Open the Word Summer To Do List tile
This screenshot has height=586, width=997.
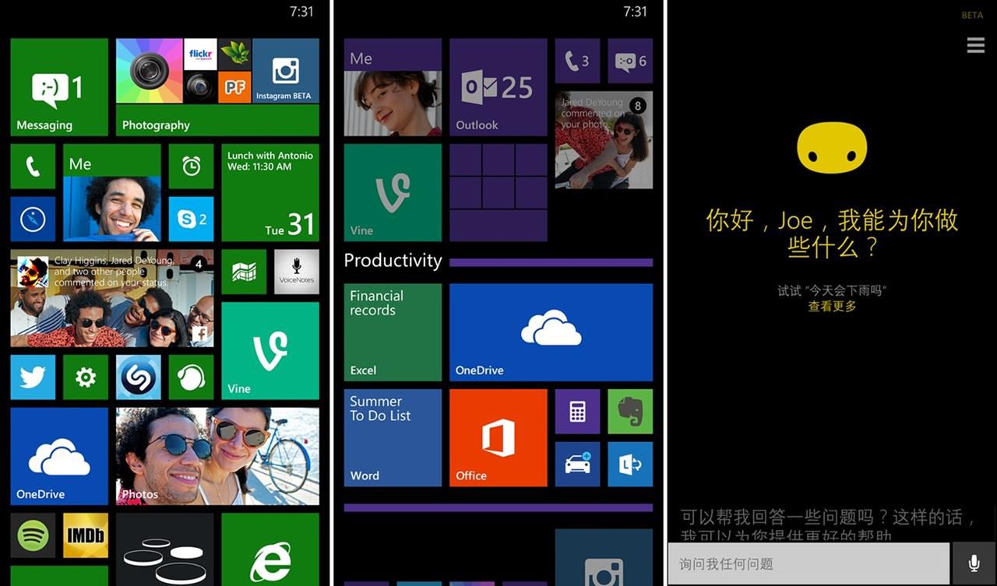pos(393,438)
